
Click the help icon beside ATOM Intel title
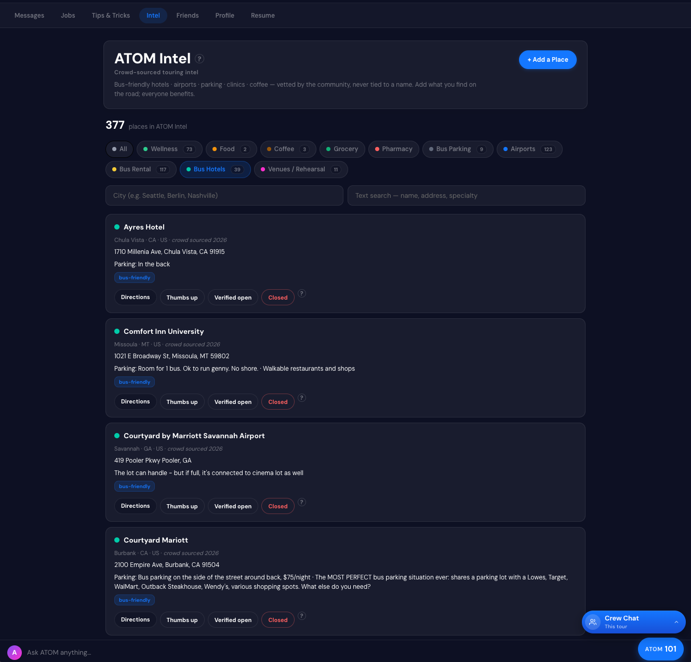[200, 59]
